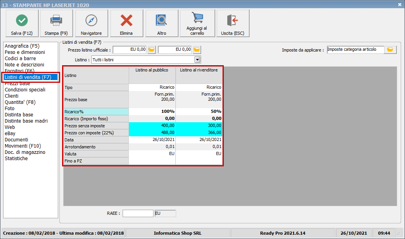Switch to the Anagrafica (F5) section
This screenshot has height=239, width=405.
click(22, 46)
